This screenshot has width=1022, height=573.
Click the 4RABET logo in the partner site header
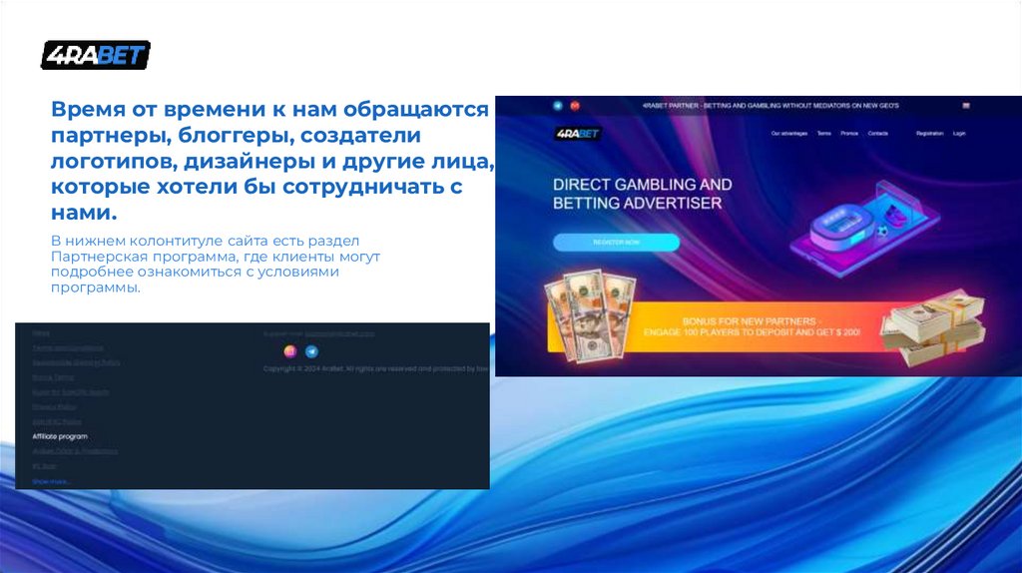point(578,134)
